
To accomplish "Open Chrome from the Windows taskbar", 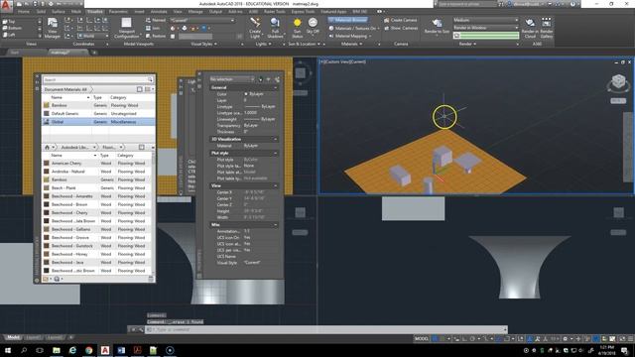I will coord(88,350).
